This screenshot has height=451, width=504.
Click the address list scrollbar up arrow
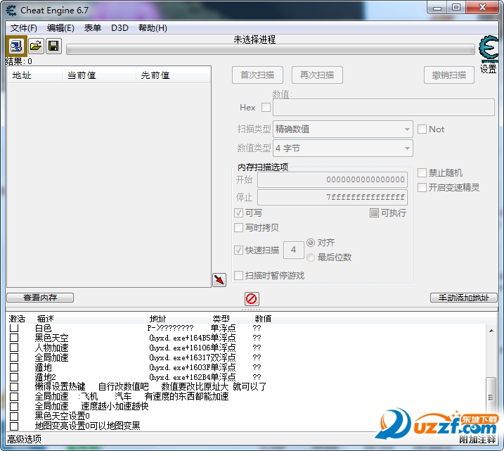point(491,331)
